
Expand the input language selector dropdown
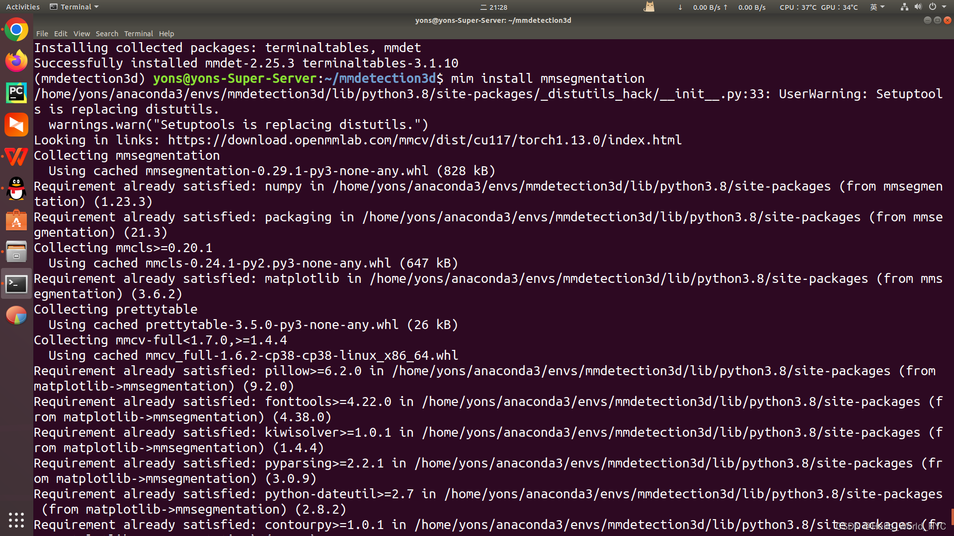click(877, 7)
